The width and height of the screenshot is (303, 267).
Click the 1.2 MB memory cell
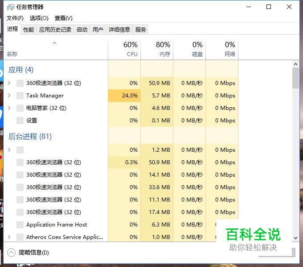pyautogui.click(x=157, y=150)
